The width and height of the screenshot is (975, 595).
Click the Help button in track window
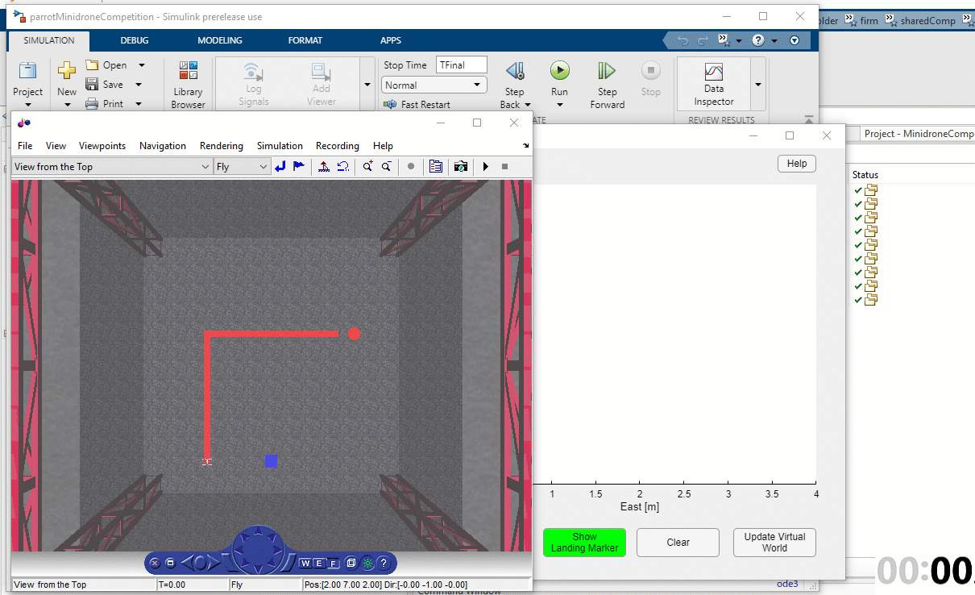[797, 164]
